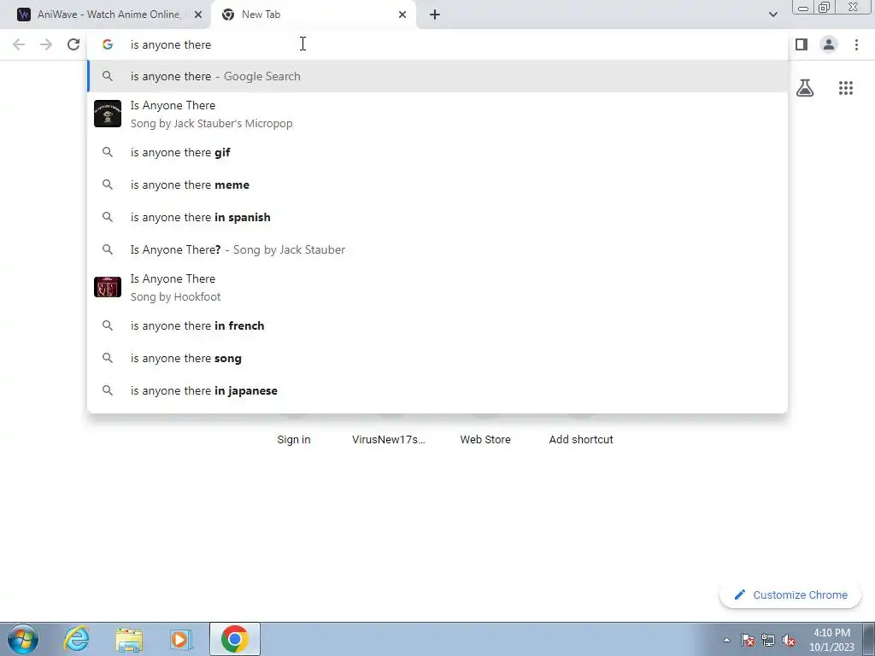Open the Google apps grid

[x=846, y=88]
